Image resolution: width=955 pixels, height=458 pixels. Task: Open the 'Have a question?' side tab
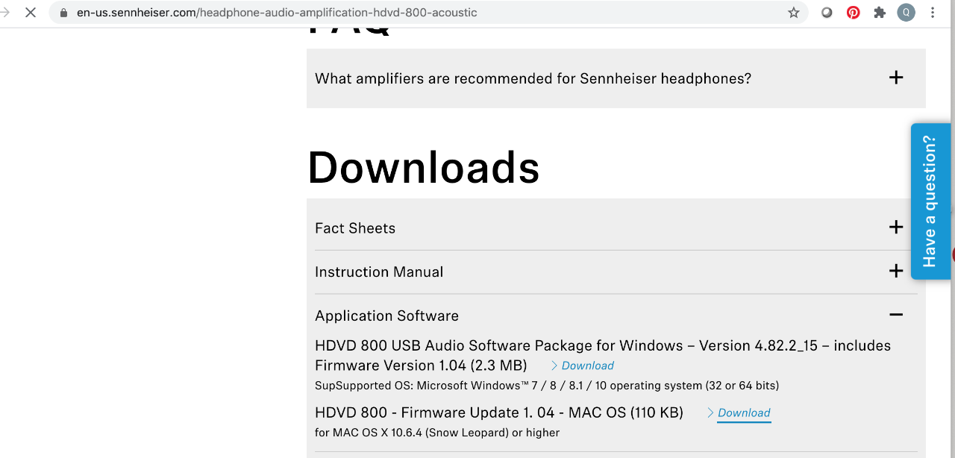coord(930,201)
